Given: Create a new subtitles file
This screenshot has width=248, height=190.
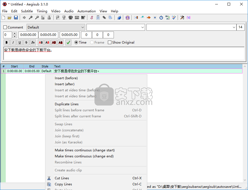Looking at the screenshot, I should (3, 18).
